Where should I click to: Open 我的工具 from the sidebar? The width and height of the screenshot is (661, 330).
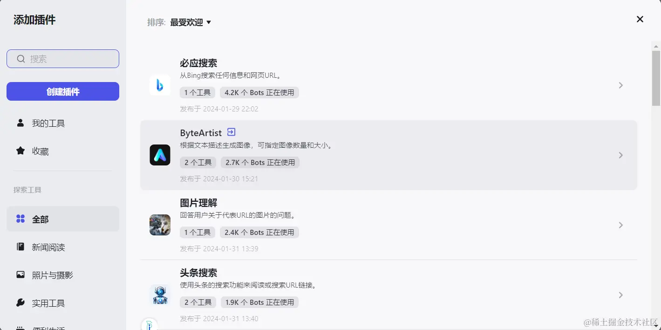click(x=48, y=124)
